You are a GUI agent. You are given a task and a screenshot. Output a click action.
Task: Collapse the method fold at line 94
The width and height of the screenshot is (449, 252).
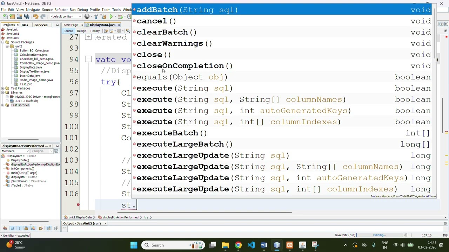(88, 59)
